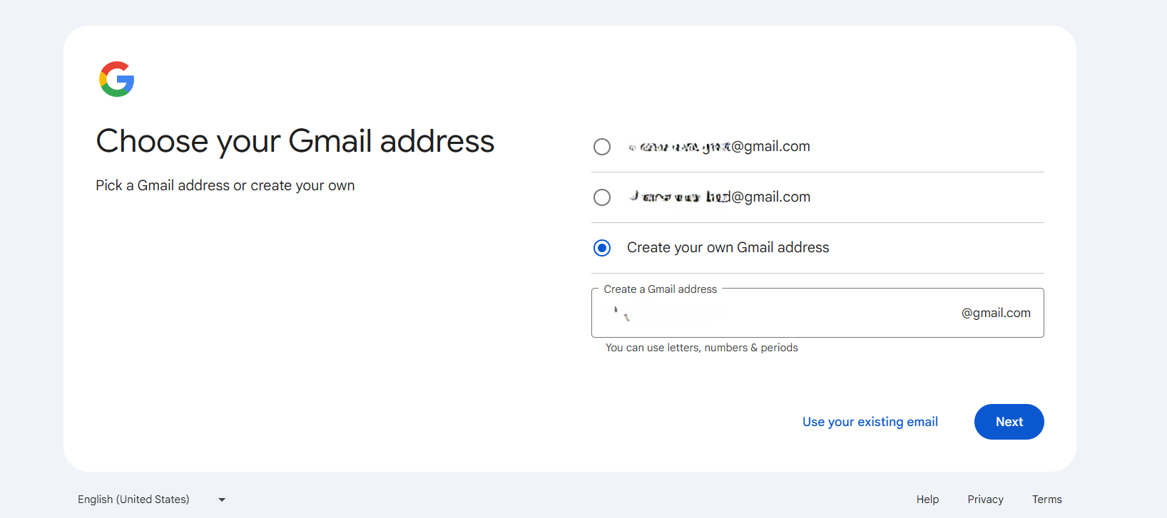
Task: Open the Privacy link in the footer
Action: pyautogui.click(x=985, y=499)
